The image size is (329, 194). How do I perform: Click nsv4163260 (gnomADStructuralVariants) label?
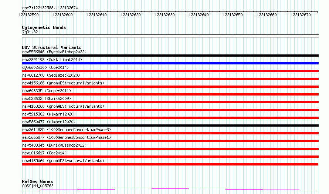[63, 106]
